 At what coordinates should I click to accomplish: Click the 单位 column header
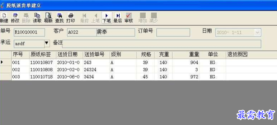click(x=213, y=55)
